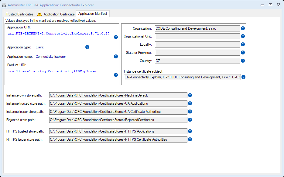Click the Organizational Unit input field
Image resolution: width=284 pixels, height=177 pixels.
pyautogui.click(x=197, y=36)
